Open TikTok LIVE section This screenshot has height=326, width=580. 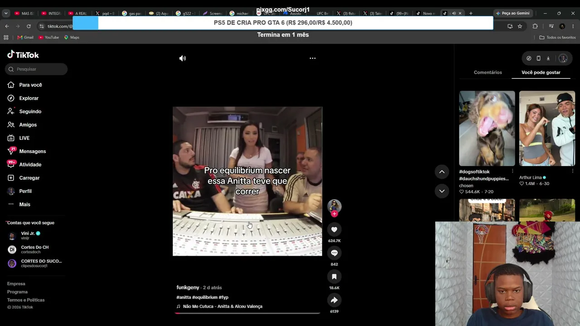[x=19, y=138]
